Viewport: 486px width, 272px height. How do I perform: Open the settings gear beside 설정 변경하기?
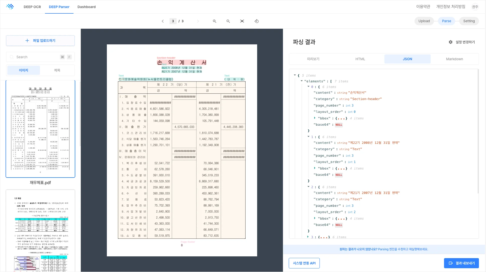[x=450, y=42]
